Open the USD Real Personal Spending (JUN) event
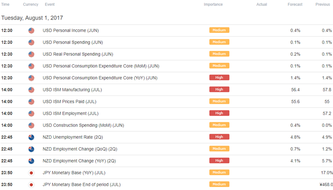Image resolution: width=333 pixels, height=190 pixels. click(x=78, y=54)
